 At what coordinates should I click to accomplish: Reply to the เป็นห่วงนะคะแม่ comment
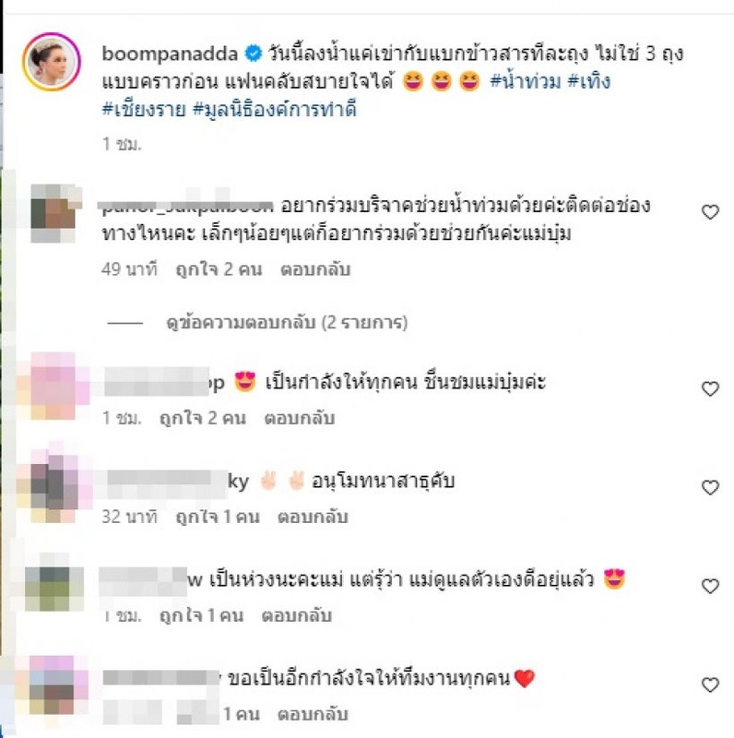(296, 615)
